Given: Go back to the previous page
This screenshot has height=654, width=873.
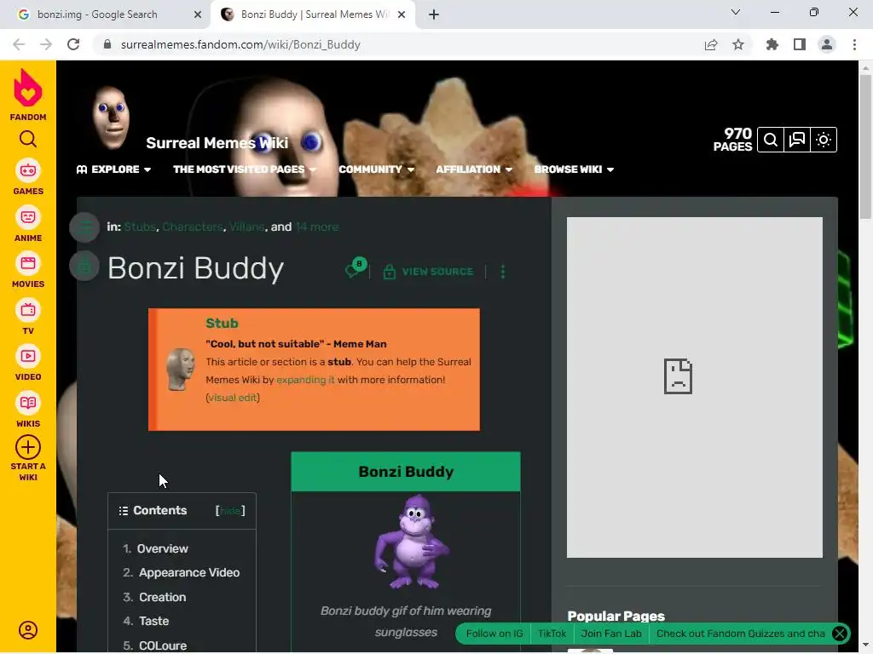Looking at the screenshot, I should click(x=19, y=44).
